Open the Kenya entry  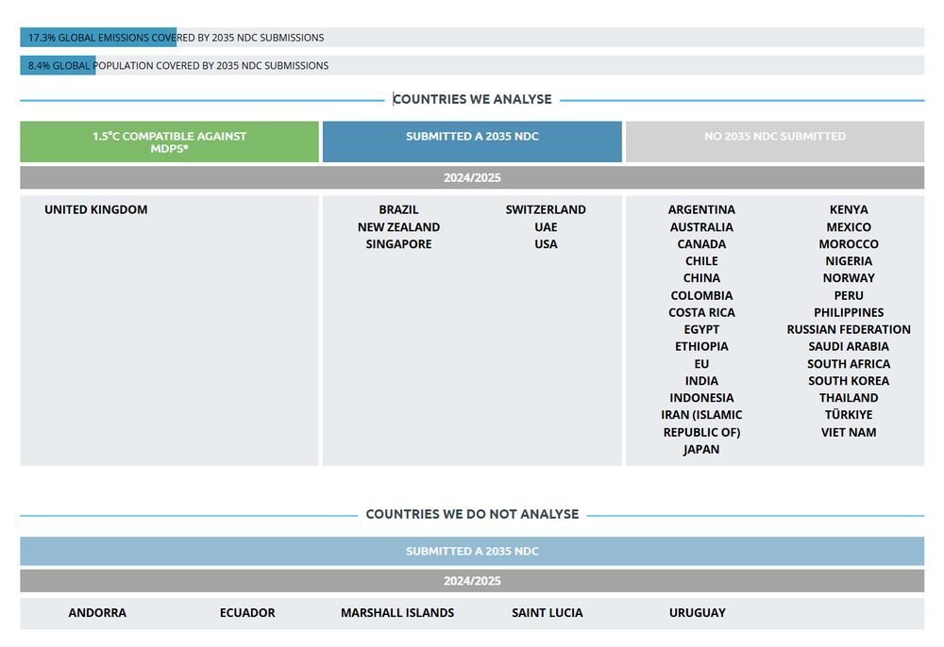point(849,210)
